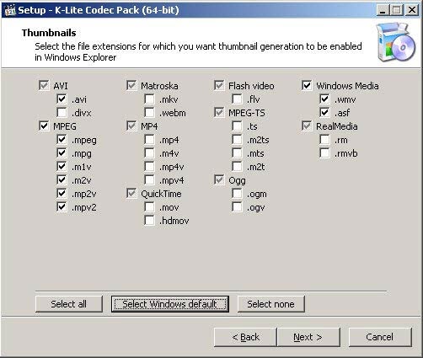This screenshot has width=423, height=358.
Task: Toggle the Matroska group checkbox
Action: coord(131,85)
